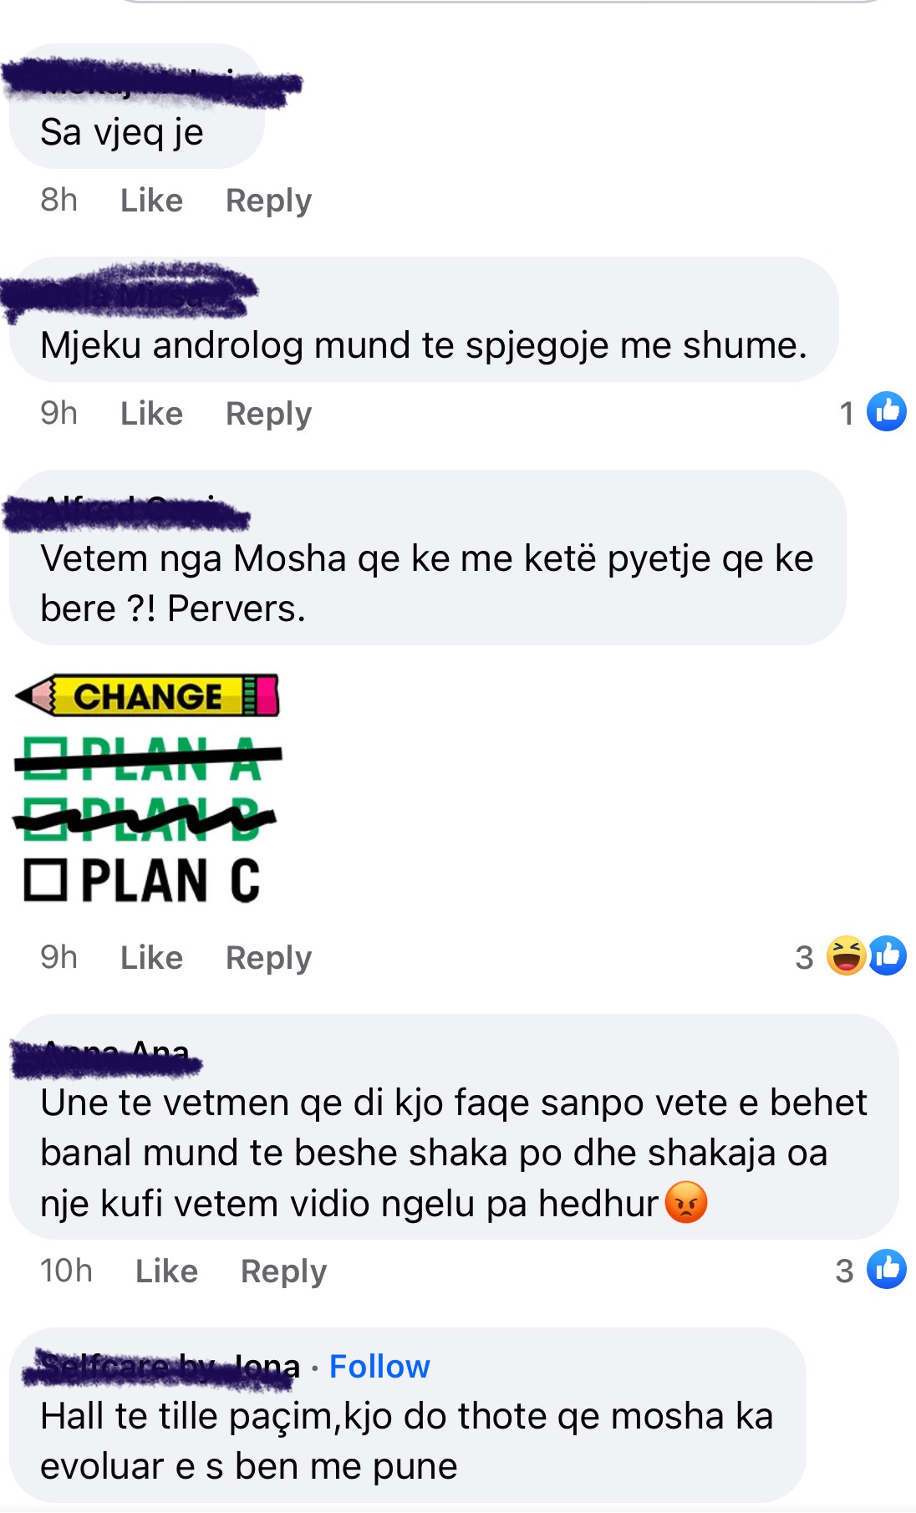Click the angry face emoji in the comment
This screenshot has width=916, height=1513.
tap(686, 1203)
